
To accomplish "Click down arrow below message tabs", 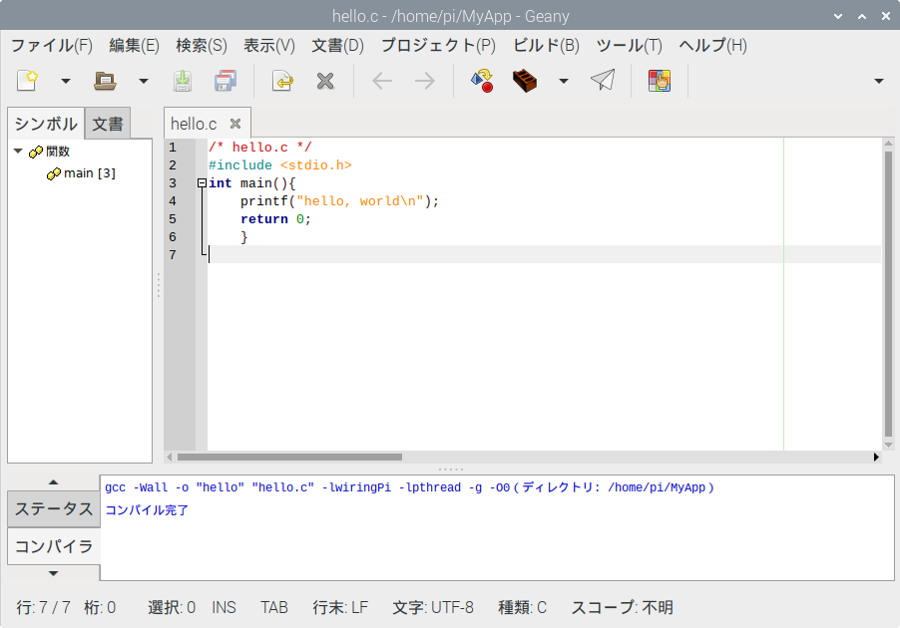I will point(53,573).
